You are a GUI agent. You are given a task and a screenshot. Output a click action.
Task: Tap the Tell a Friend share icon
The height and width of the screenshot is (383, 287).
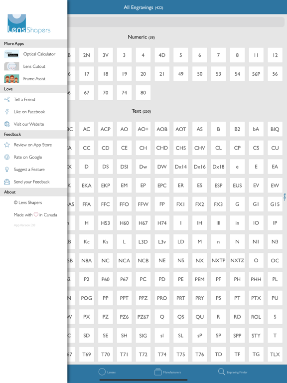click(x=7, y=99)
